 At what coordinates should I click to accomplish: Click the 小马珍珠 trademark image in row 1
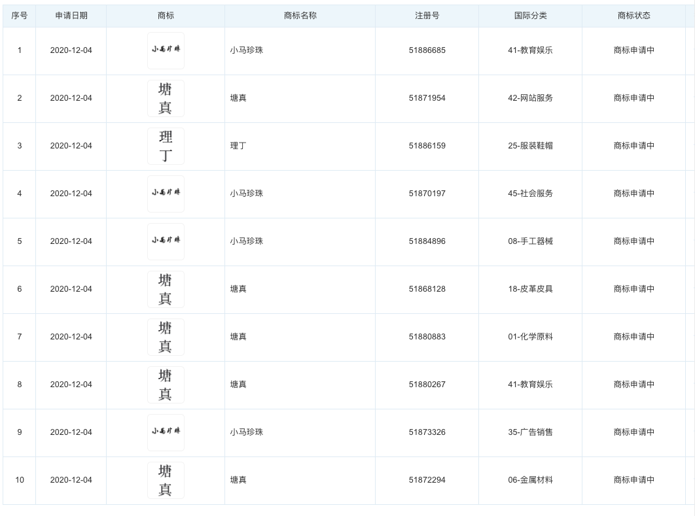pyautogui.click(x=166, y=51)
